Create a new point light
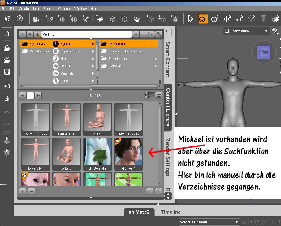Viewport: 281px width, 226px height. [x=61, y=18]
